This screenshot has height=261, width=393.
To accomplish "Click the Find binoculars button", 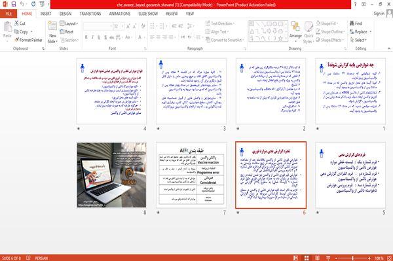I will pyautogui.click(x=356, y=24).
